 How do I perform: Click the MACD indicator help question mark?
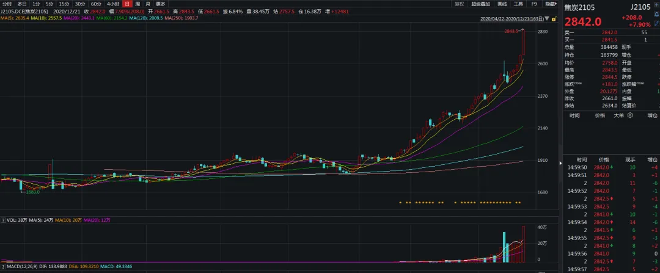click(4, 266)
